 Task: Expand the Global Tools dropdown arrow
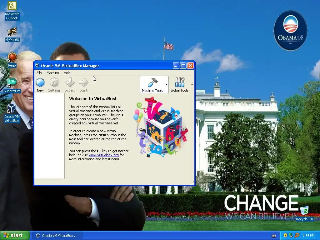[x=192, y=84]
